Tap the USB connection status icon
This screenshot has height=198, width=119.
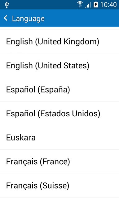[x=7, y=5]
